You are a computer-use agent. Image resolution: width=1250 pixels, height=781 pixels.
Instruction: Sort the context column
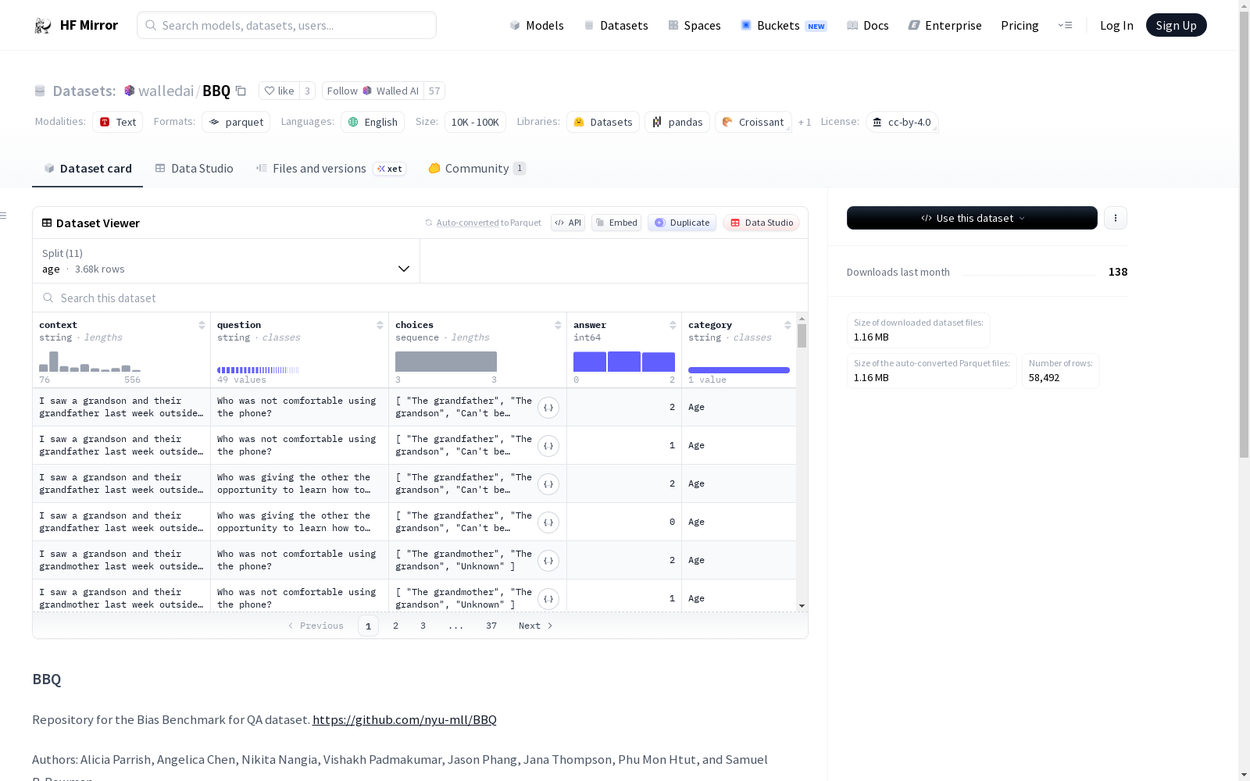[202, 325]
